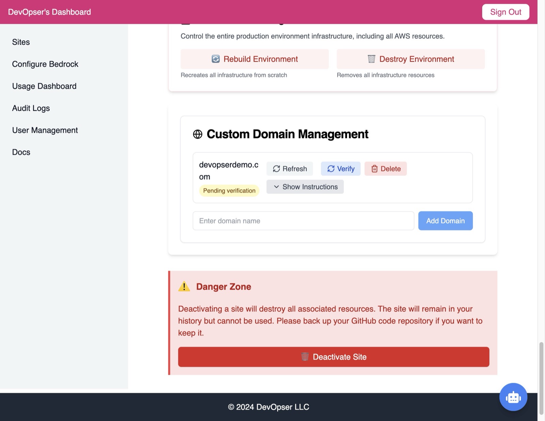545x421 pixels.
Task: Click the Add Domain button
Action: [x=445, y=221]
